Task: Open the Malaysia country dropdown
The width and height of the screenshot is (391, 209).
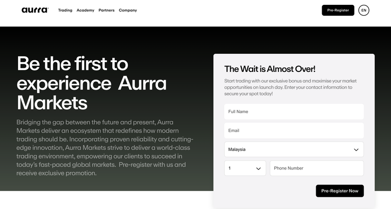Action: (294, 149)
